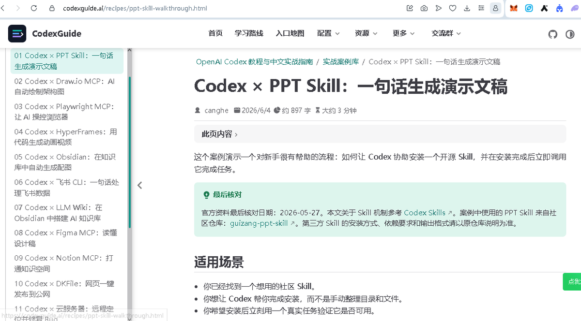Open sidebar item 09 Codex × Notion MCP
581x321 pixels.
click(67, 263)
